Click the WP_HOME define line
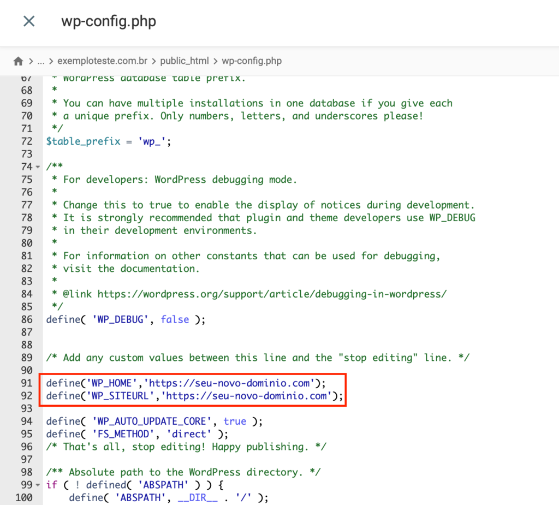The width and height of the screenshot is (559, 505). click(186, 383)
